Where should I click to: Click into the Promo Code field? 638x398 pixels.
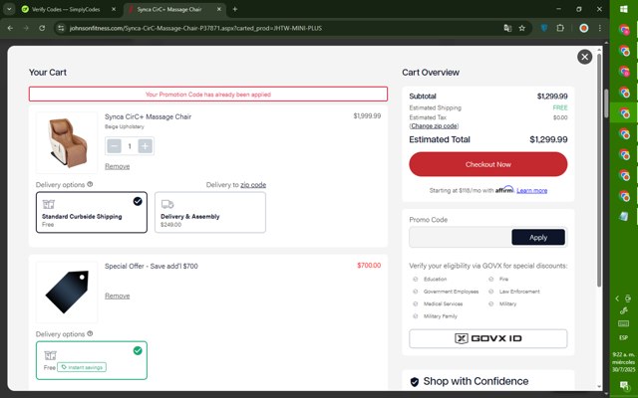point(461,238)
